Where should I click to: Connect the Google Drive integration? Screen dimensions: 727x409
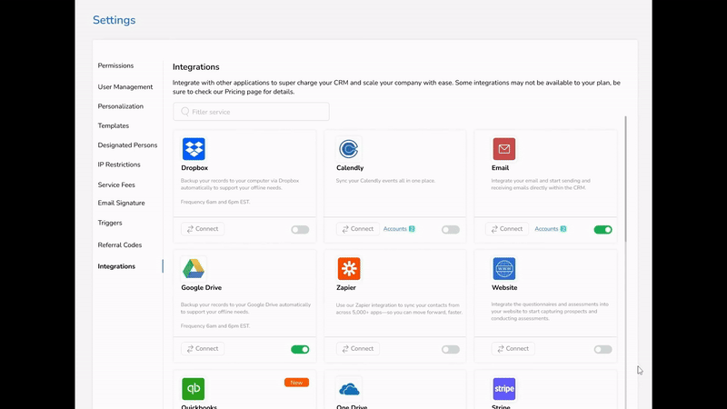click(203, 349)
